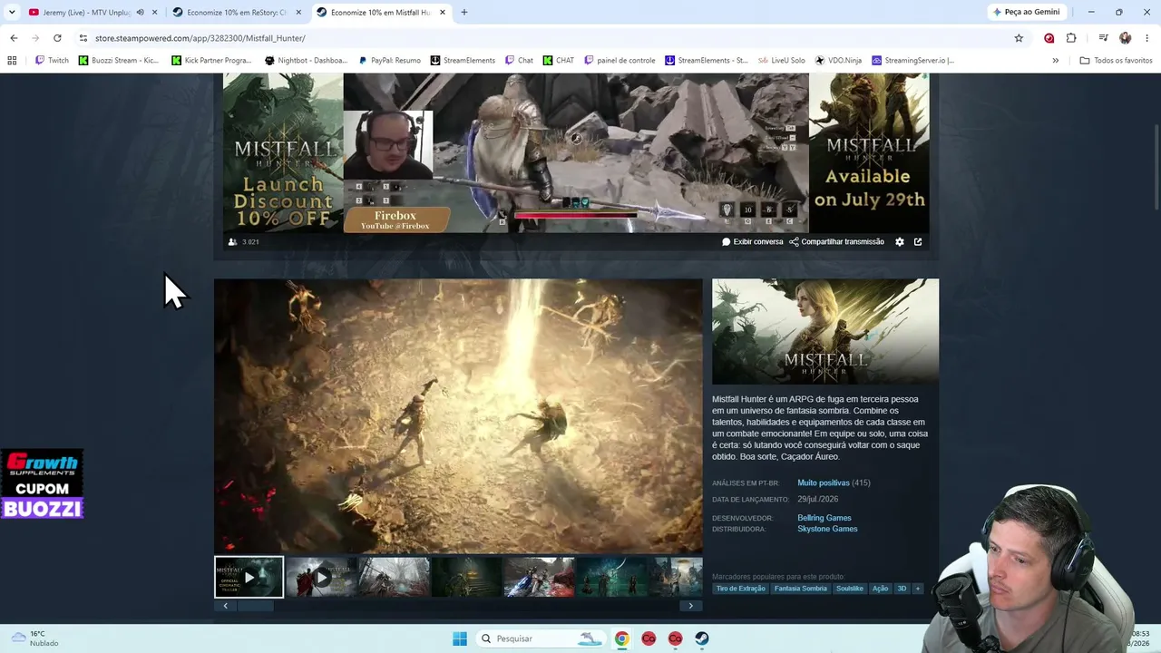Click the thumbnail strip horizontal scrollbar handle
This screenshot has height=653, width=1161.
pyautogui.click(x=255, y=606)
